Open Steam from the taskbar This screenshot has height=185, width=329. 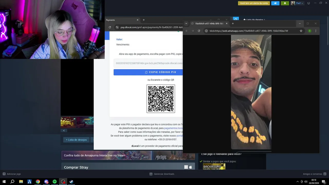[71, 182]
